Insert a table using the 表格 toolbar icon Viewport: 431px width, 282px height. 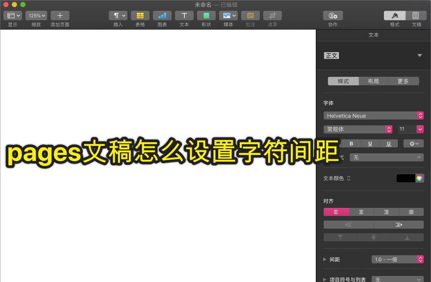point(140,15)
